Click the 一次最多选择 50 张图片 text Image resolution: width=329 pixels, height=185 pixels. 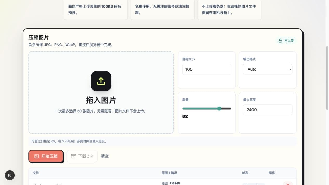pyautogui.click(x=101, y=111)
